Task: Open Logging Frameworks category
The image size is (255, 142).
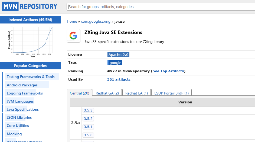Action: [25, 93]
